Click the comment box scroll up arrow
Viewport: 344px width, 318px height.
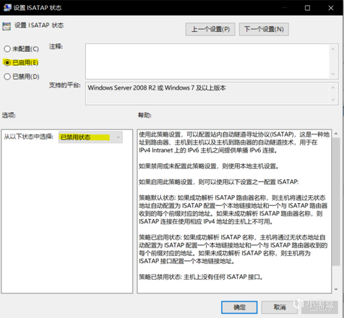(x=333, y=49)
